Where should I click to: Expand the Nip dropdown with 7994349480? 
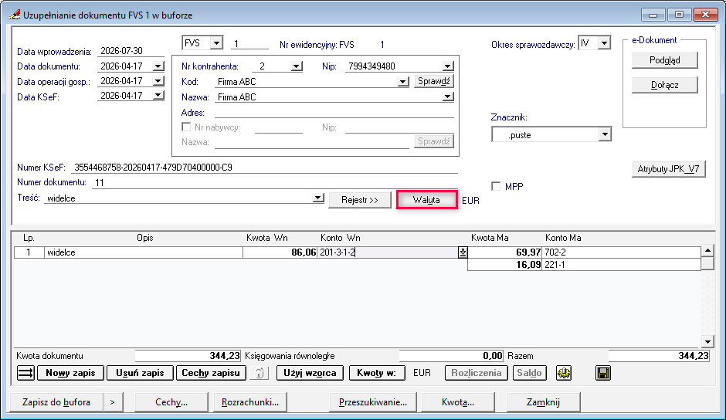tap(447, 66)
